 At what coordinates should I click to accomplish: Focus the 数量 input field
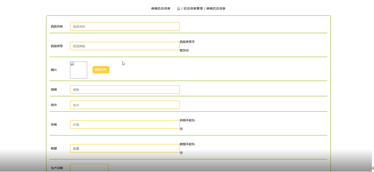[x=125, y=148]
